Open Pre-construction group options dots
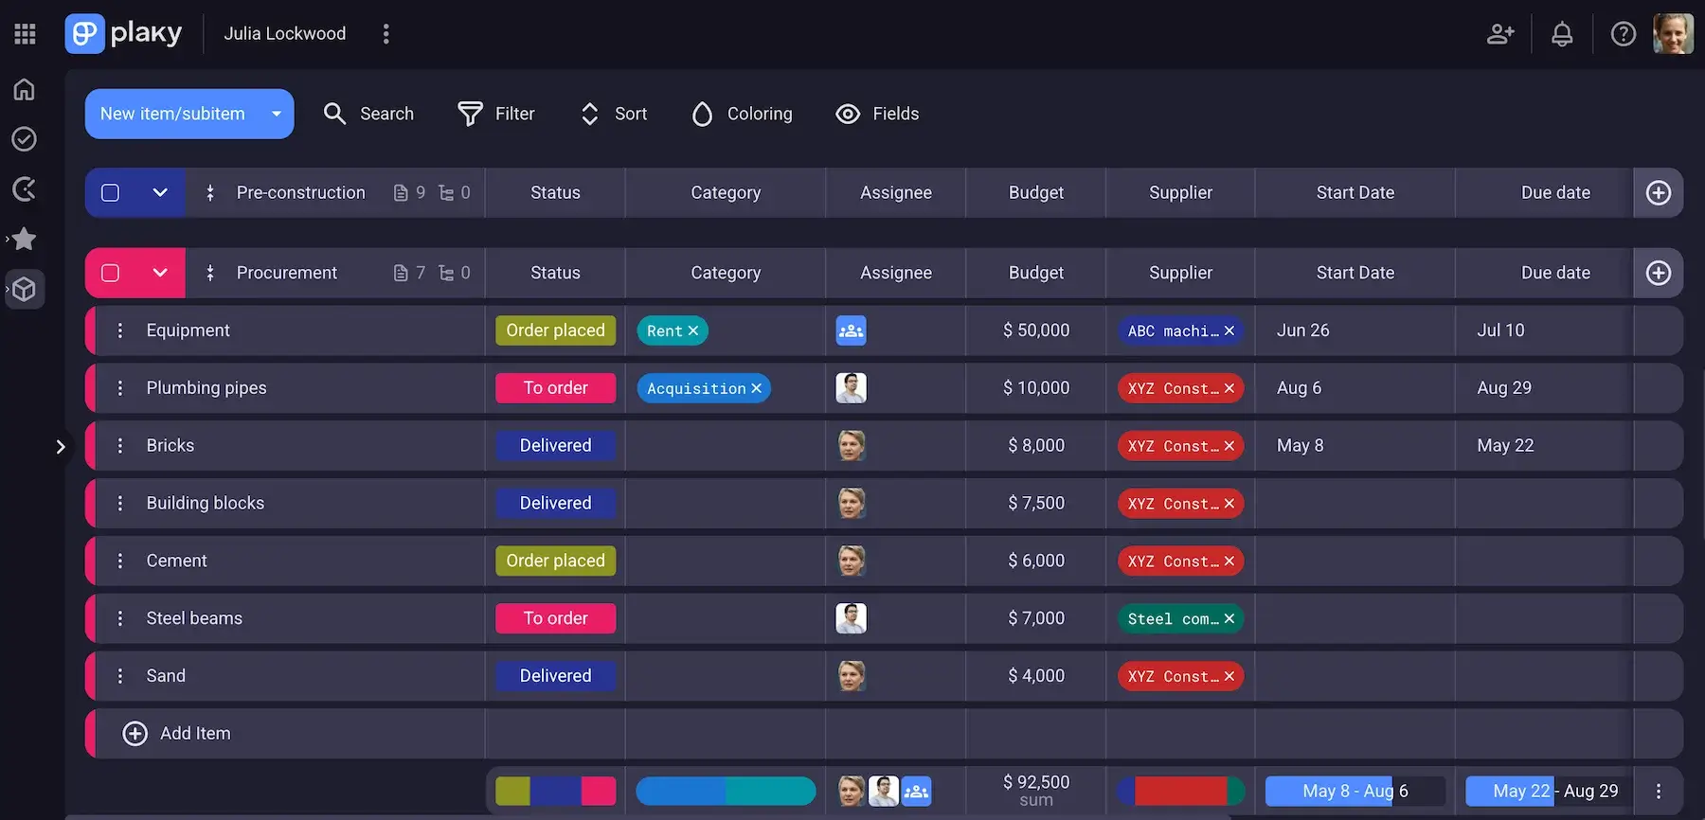Screen dimensions: 1705x820 (210, 193)
